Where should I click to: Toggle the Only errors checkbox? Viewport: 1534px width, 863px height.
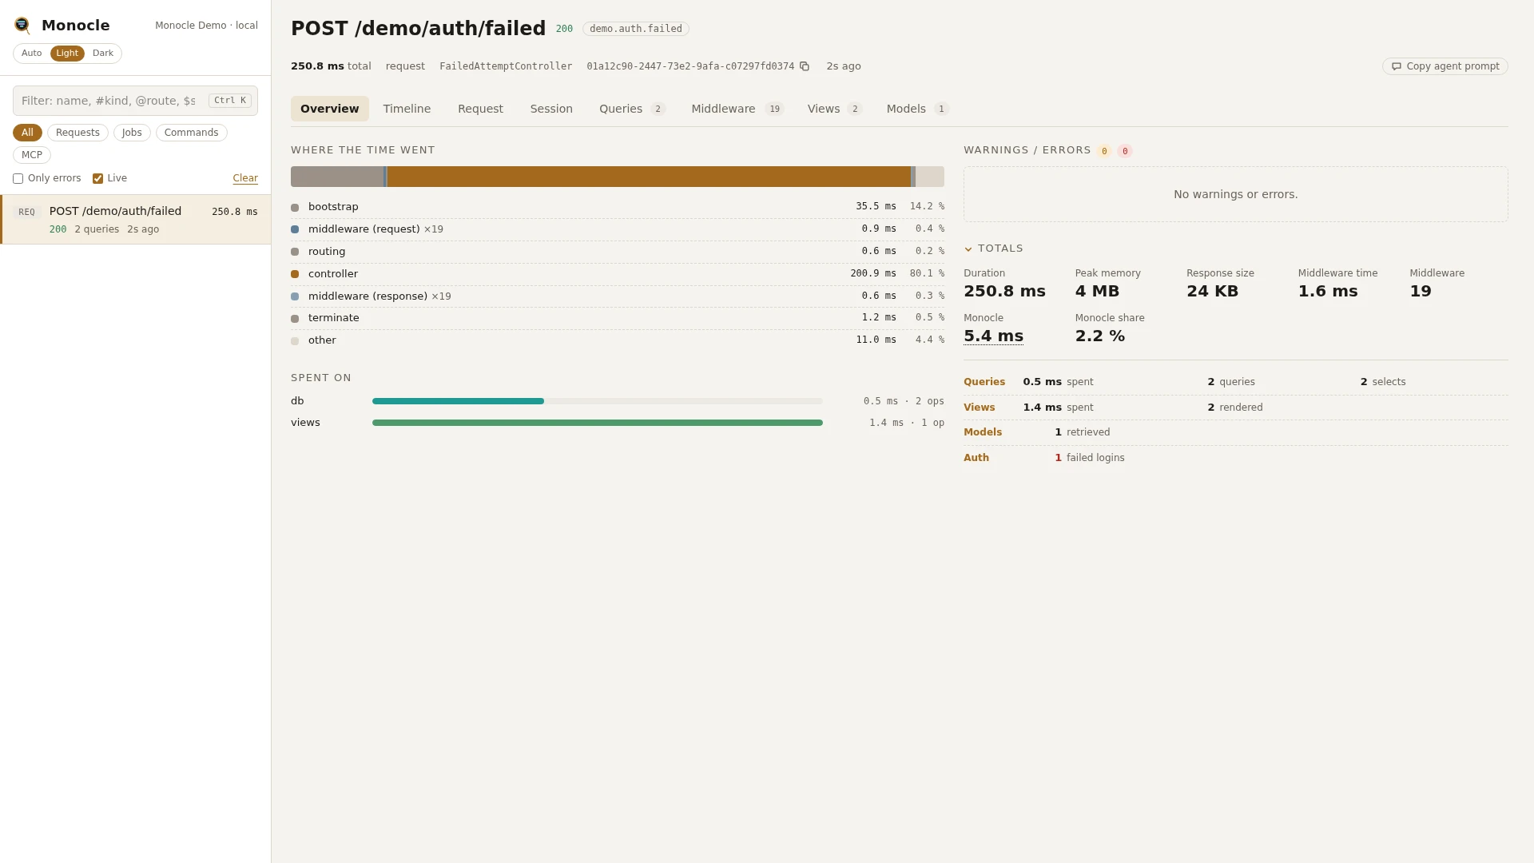pos(18,179)
